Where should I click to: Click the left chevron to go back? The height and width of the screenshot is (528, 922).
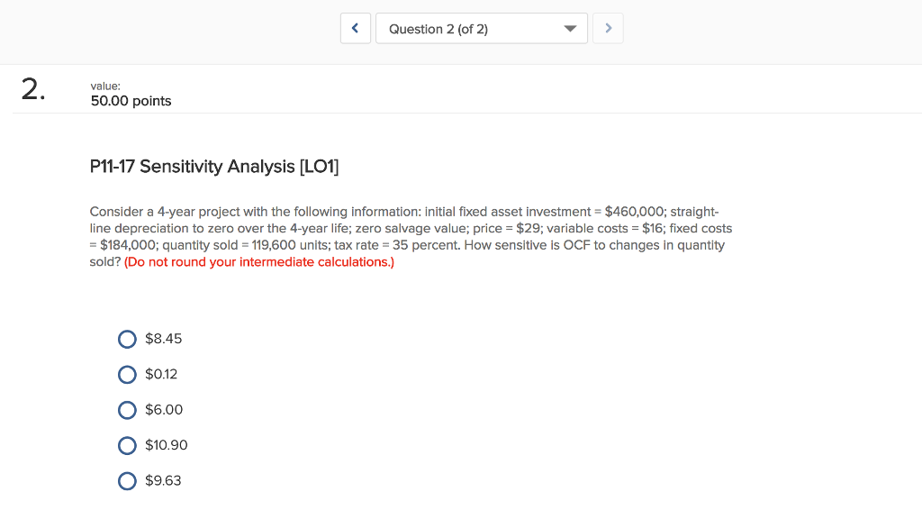tap(355, 28)
